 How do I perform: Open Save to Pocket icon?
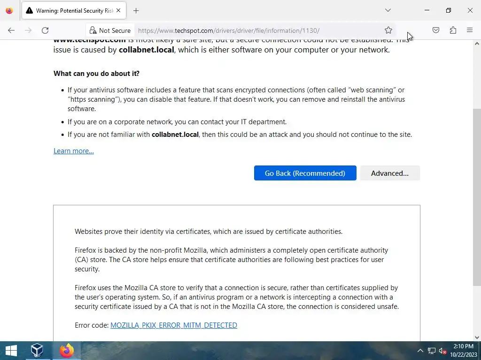435,30
